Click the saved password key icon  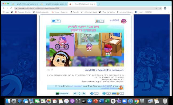tap(156, 8)
